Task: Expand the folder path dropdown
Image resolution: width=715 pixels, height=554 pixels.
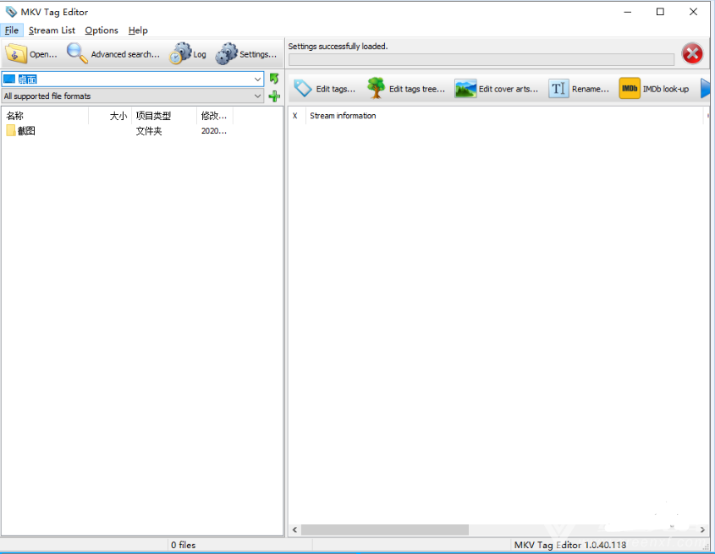Action: 258,80
